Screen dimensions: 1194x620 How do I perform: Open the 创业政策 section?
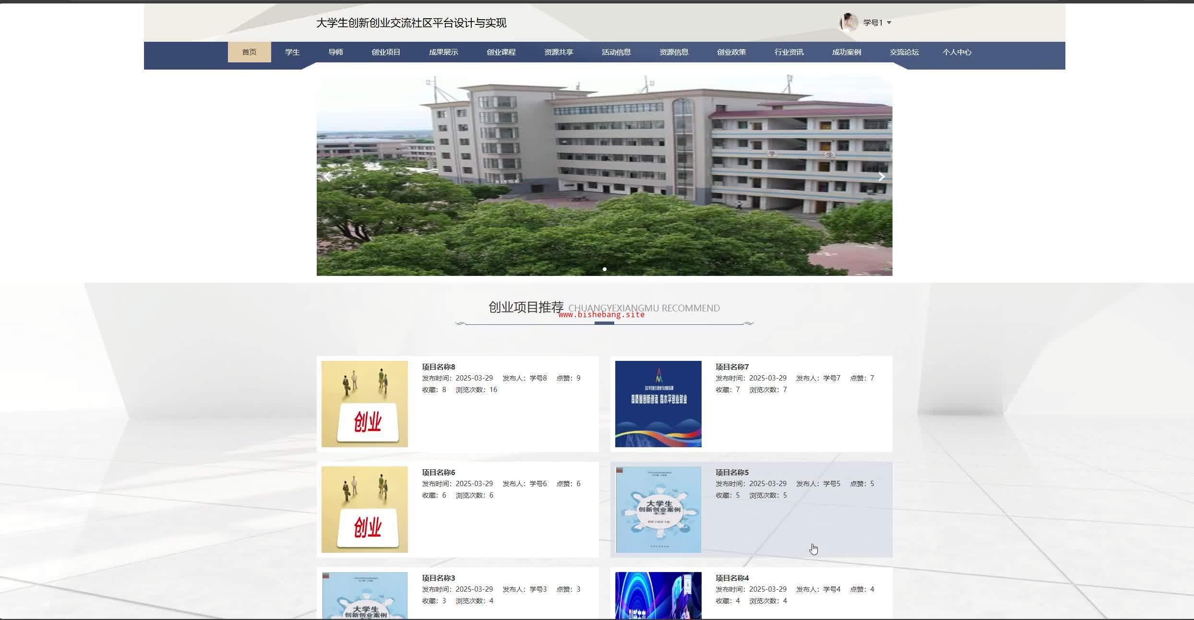731,52
